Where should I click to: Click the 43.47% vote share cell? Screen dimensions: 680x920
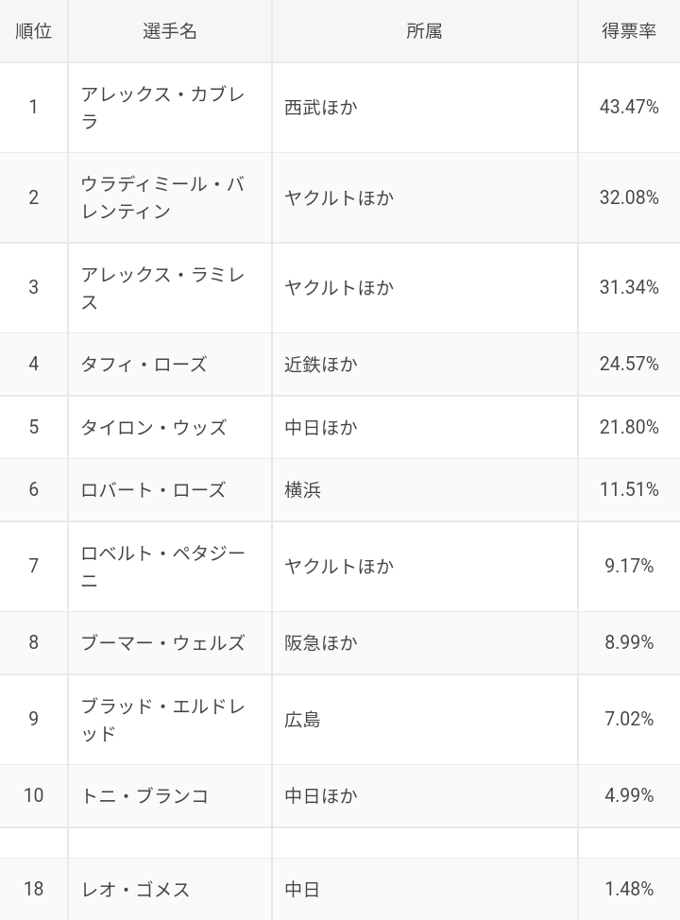click(629, 108)
